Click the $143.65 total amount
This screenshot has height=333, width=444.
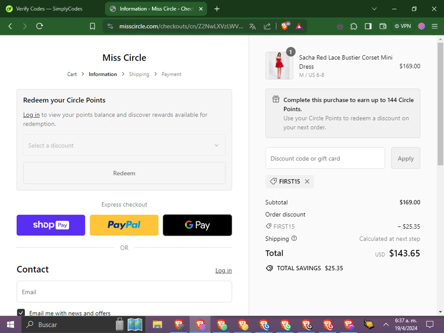coord(404,253)
